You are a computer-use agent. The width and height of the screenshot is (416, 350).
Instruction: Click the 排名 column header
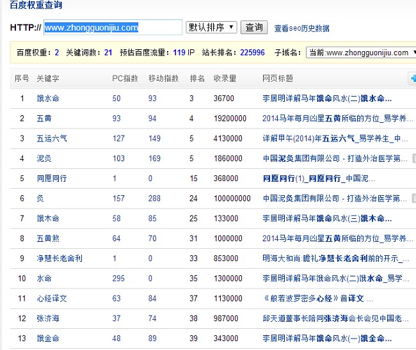coord(197,79)
